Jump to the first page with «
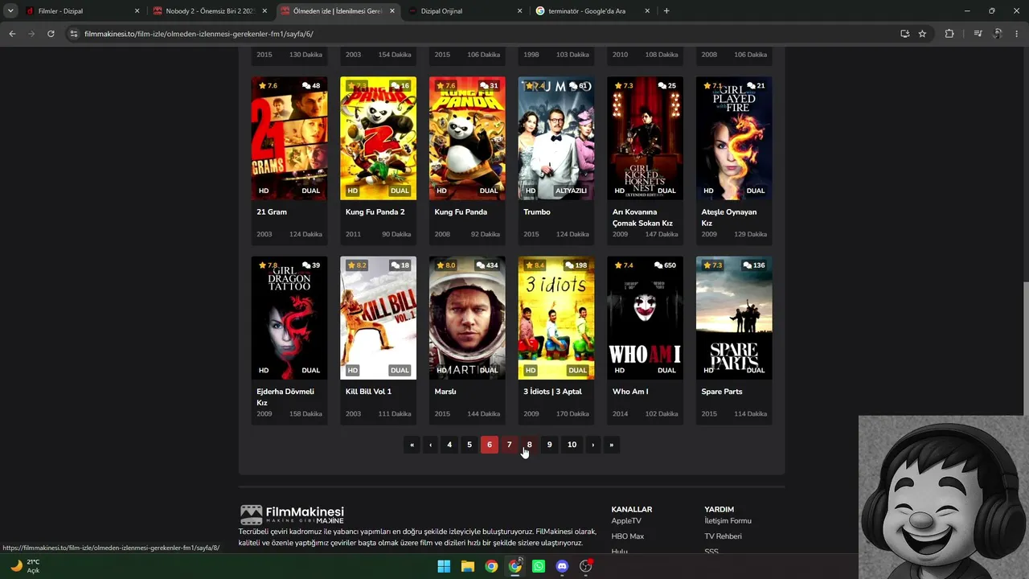1029x579 pixels. (x=412, y=445)
